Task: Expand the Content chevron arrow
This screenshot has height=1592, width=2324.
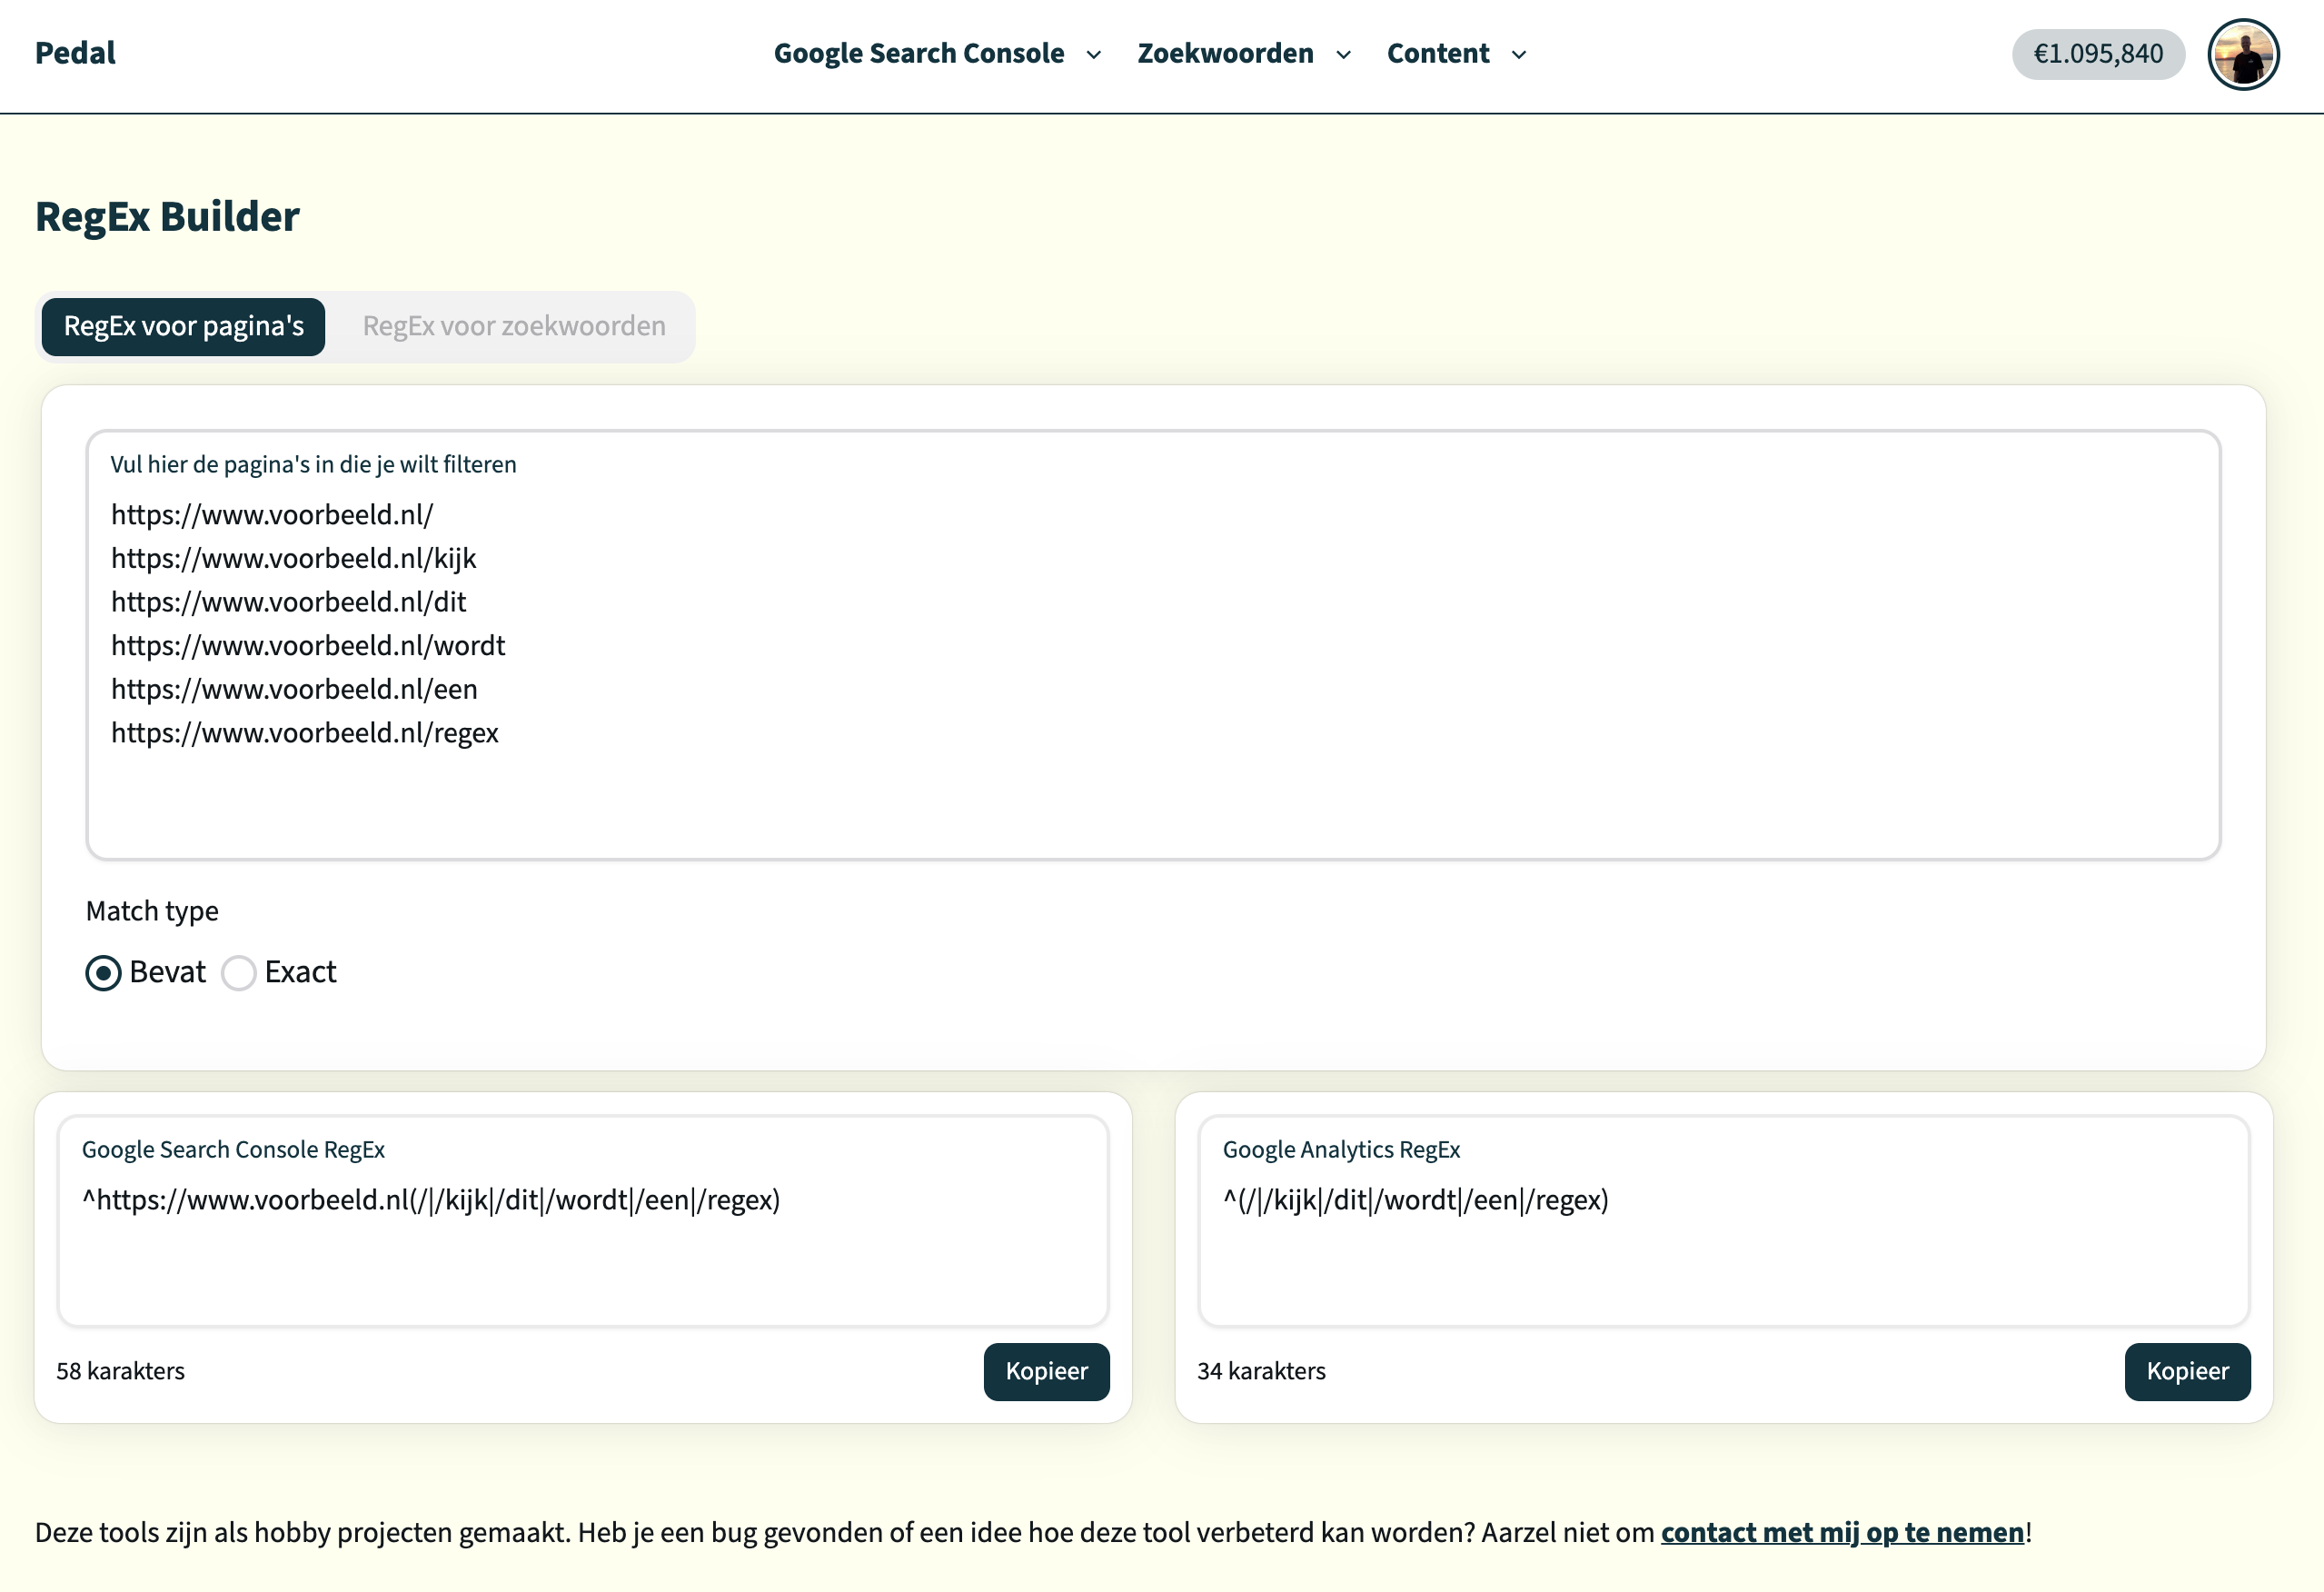Action: tap(1519, 55)
